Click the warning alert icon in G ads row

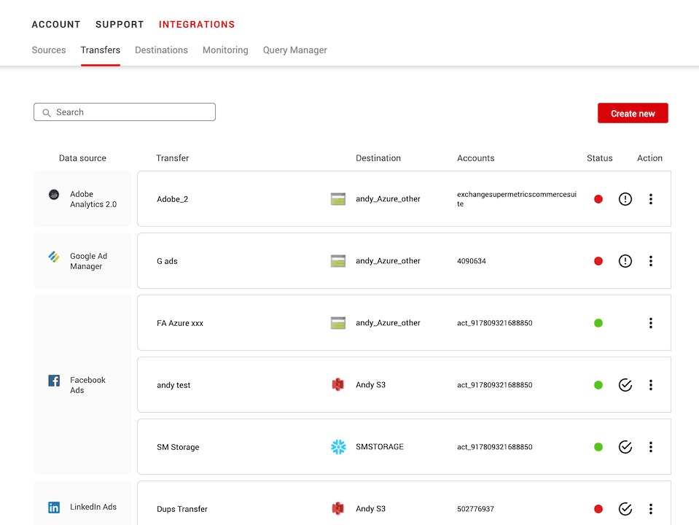point(625,261)
